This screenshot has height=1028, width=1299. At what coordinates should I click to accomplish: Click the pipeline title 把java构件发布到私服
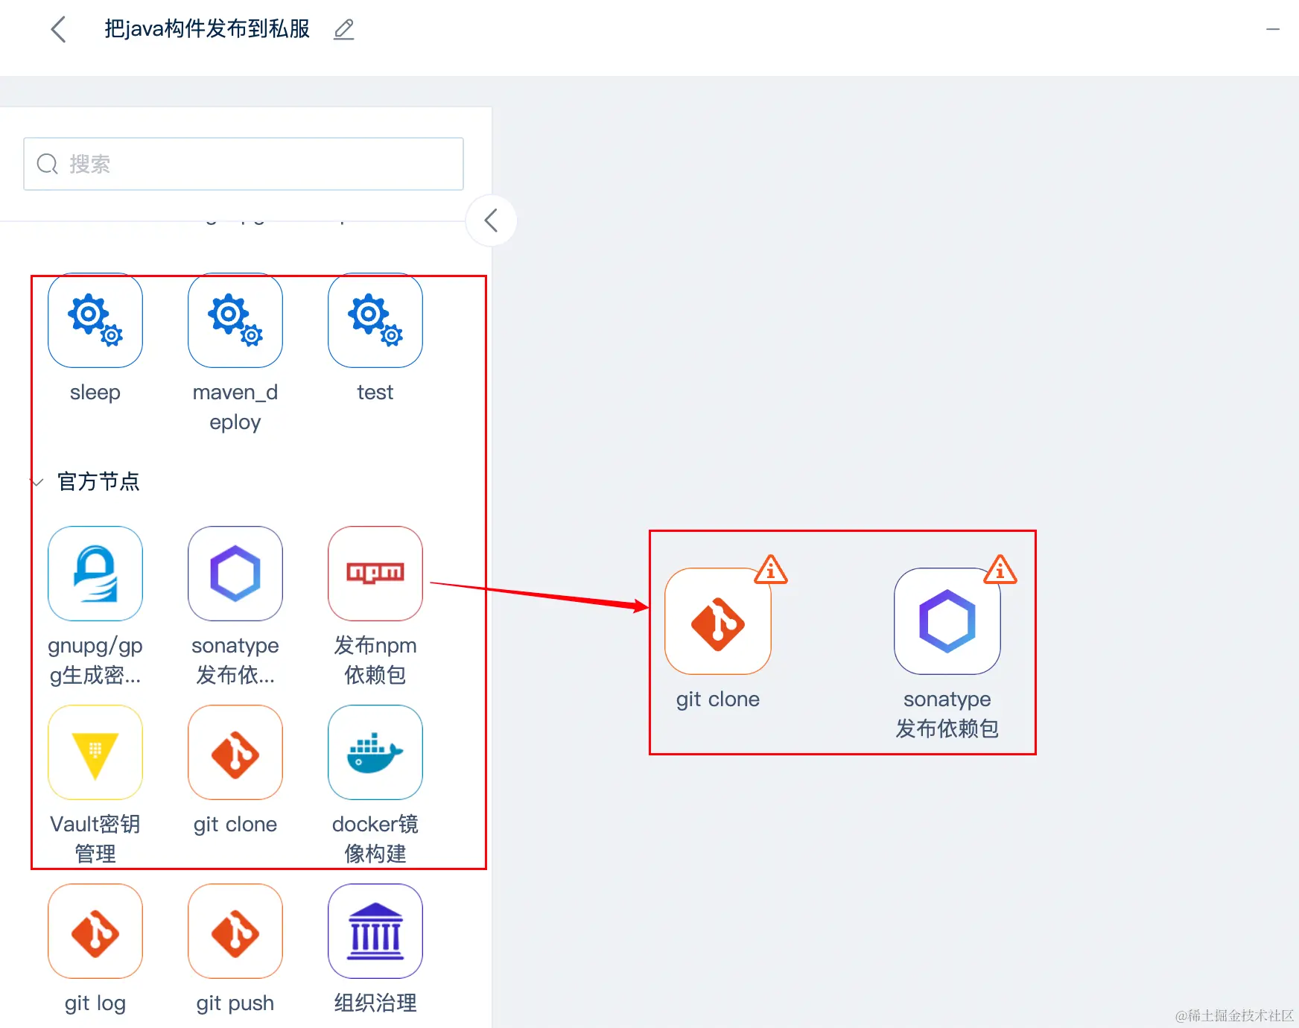point(207,29)
